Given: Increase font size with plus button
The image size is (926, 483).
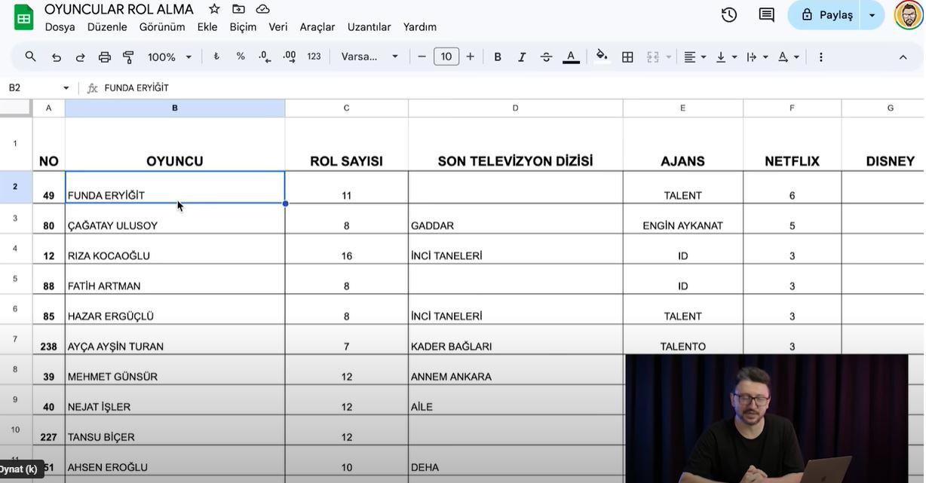Looking at the screenshot, I should pos(471,57).
